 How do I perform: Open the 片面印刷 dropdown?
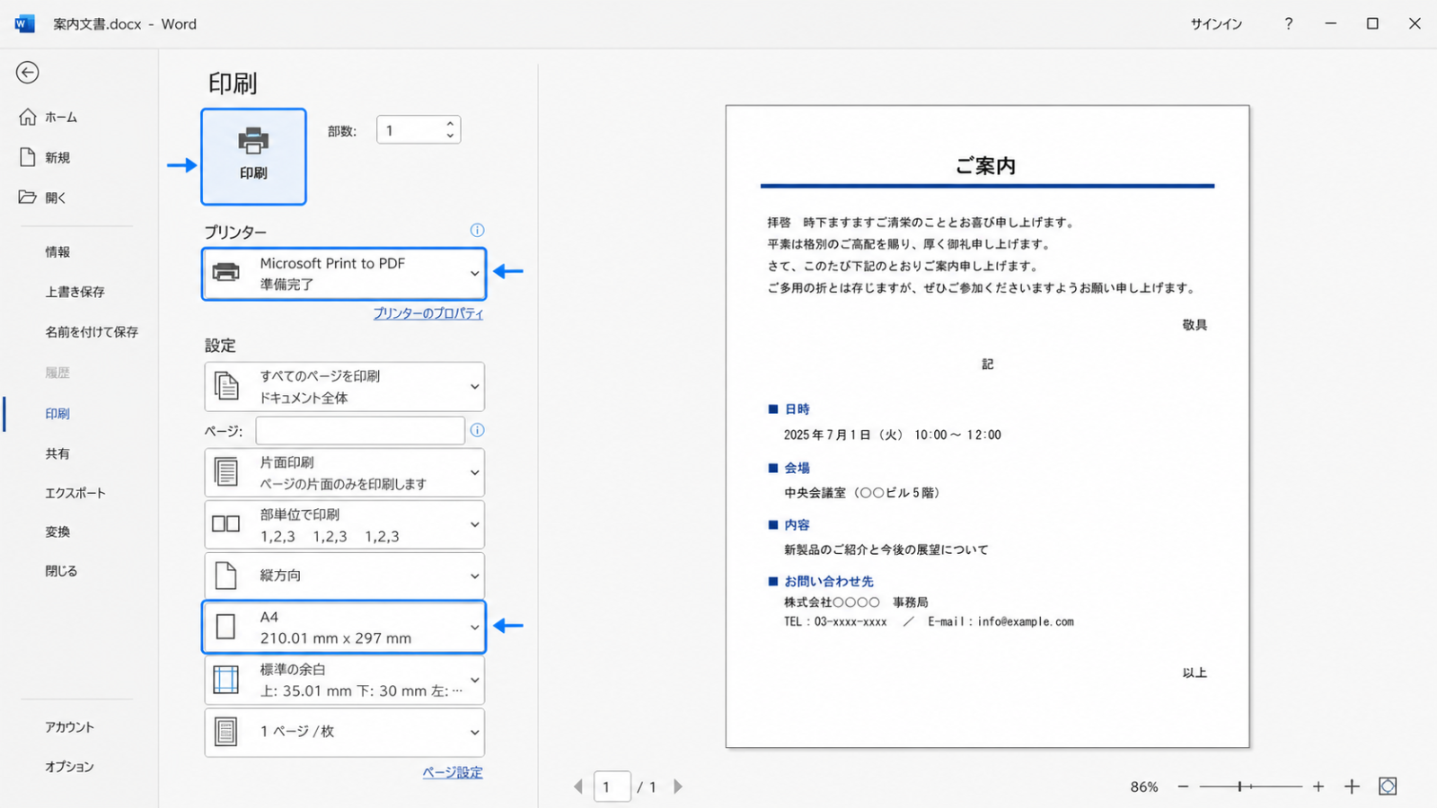(x=344, y=473)
